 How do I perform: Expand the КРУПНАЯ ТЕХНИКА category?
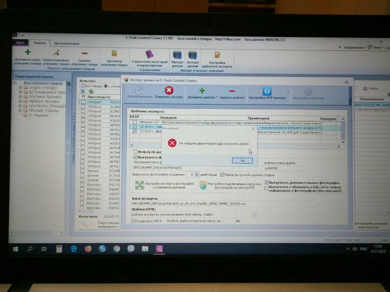[20, 97]
